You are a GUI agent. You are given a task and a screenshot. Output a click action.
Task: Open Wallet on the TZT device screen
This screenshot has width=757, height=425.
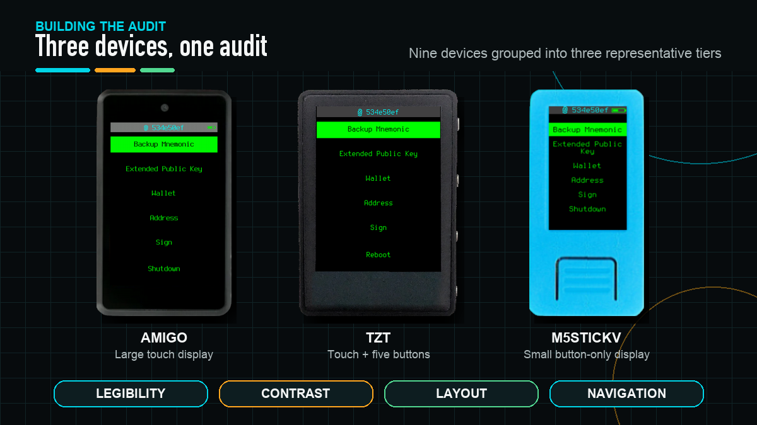(378, 178)
